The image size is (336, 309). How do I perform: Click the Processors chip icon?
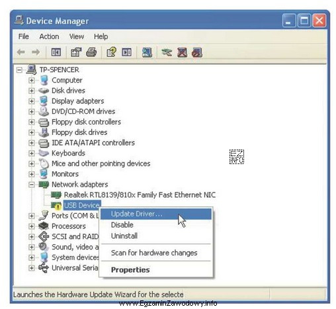44,226
